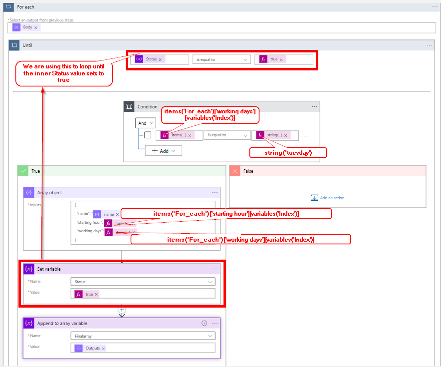441x367 pixels.
Task: Open the condition row ellipsis options
Action: pyautogui.click(x=304, y=136)
